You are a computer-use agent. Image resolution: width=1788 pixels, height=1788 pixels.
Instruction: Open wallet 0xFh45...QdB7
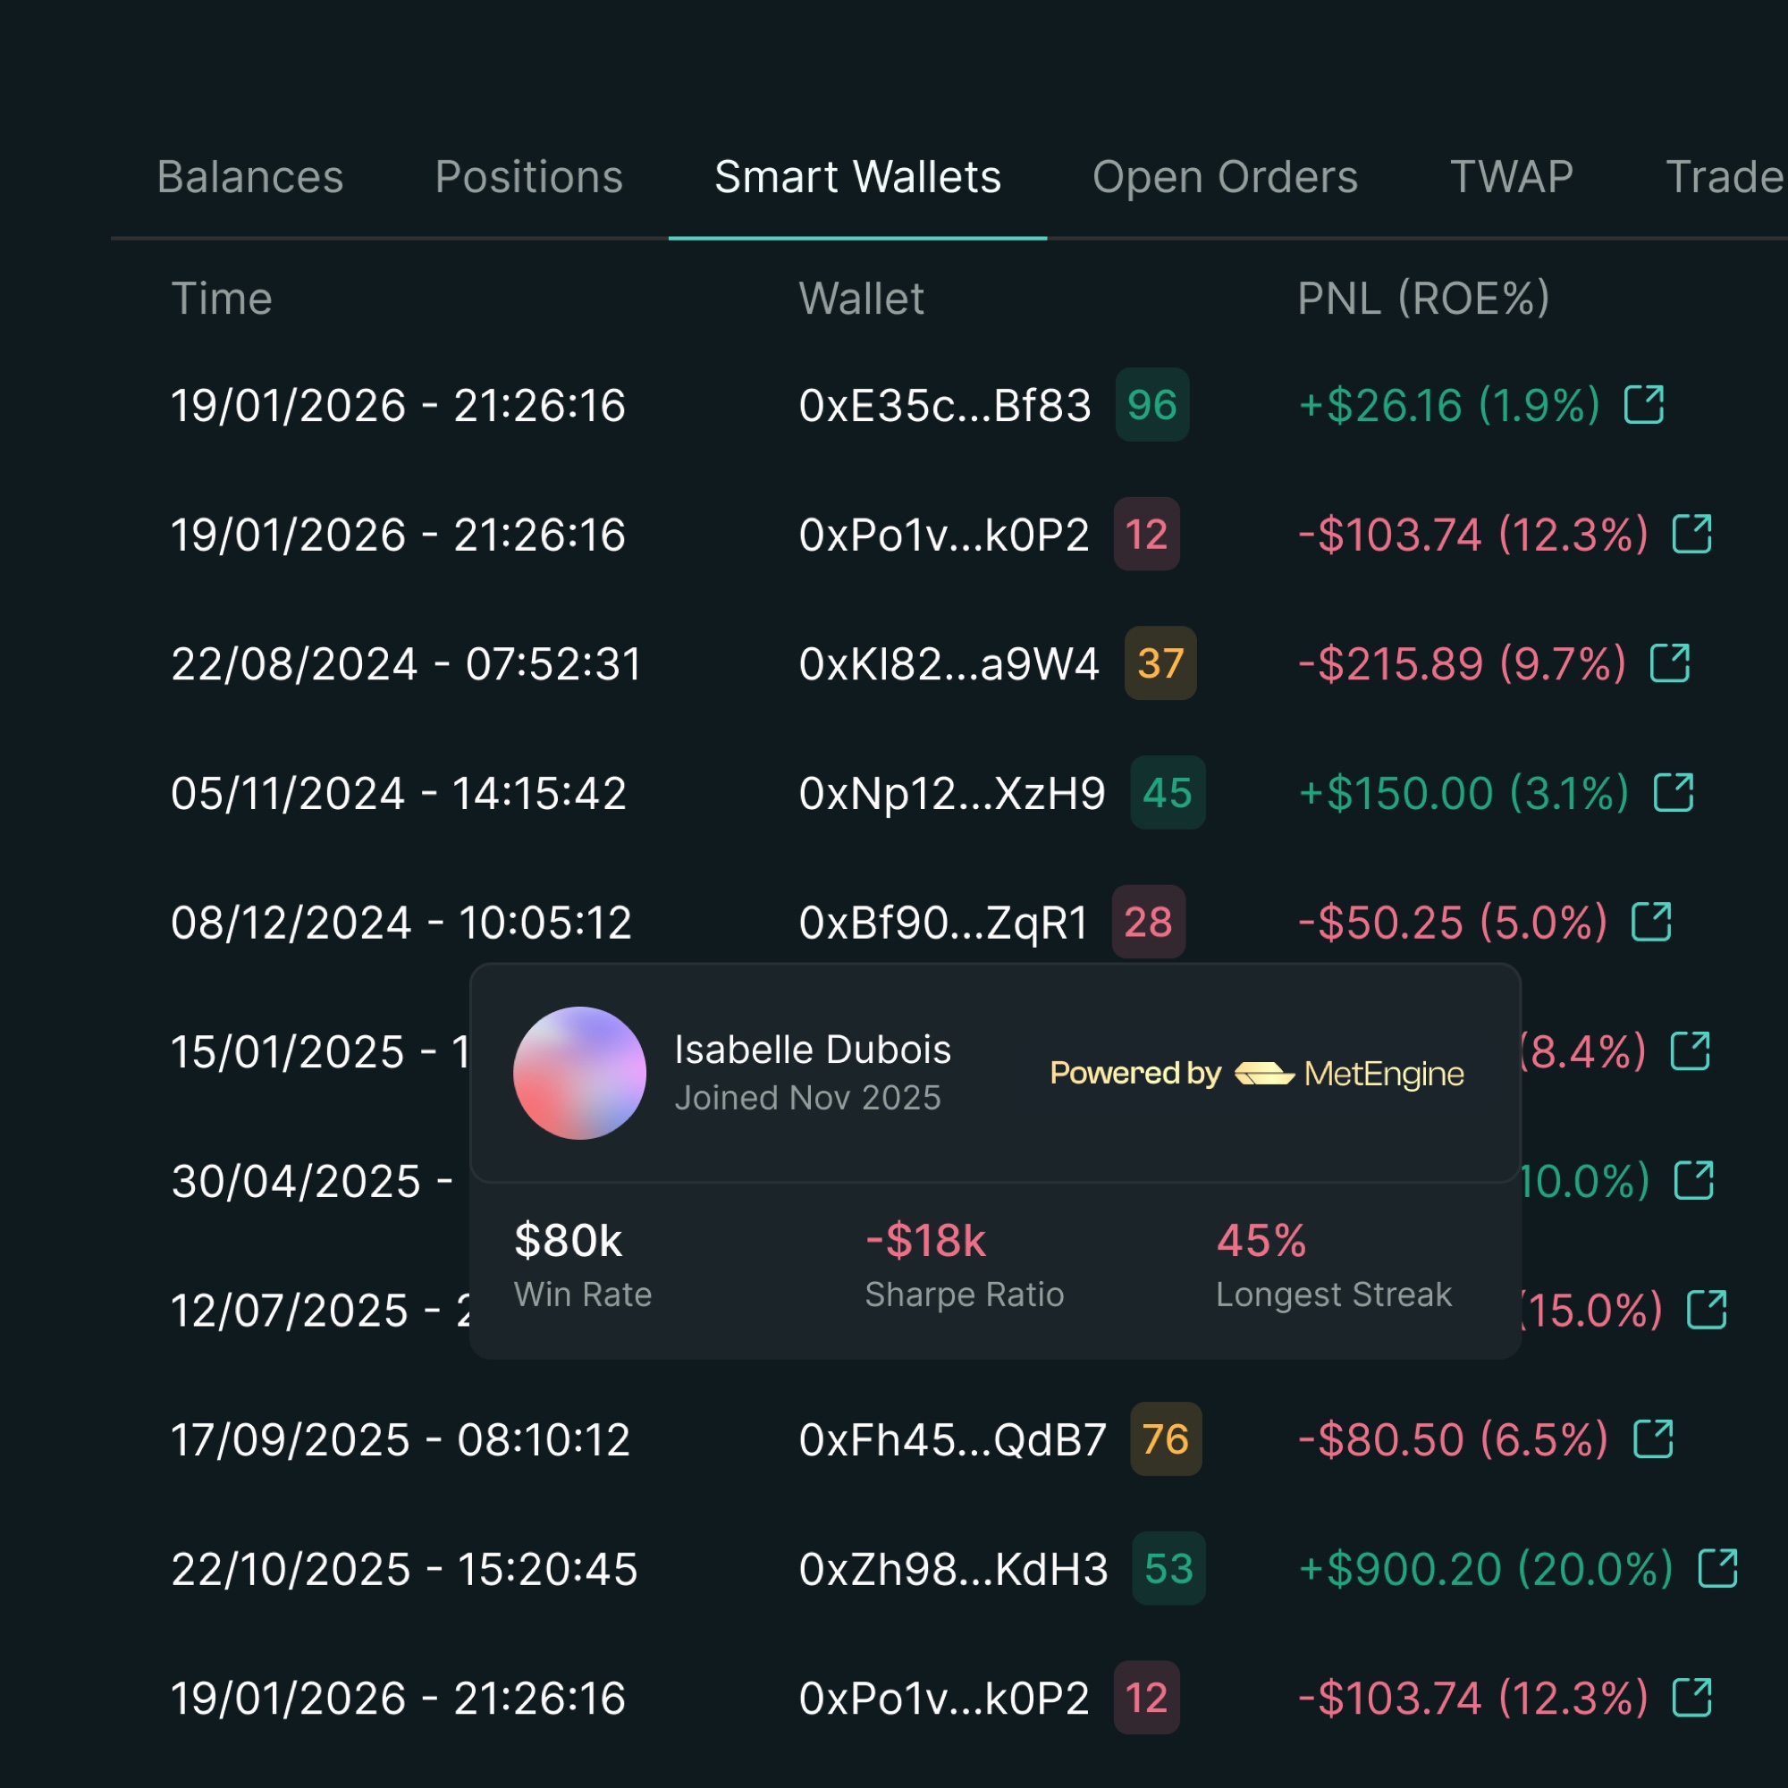click(x=952, y=1439)
